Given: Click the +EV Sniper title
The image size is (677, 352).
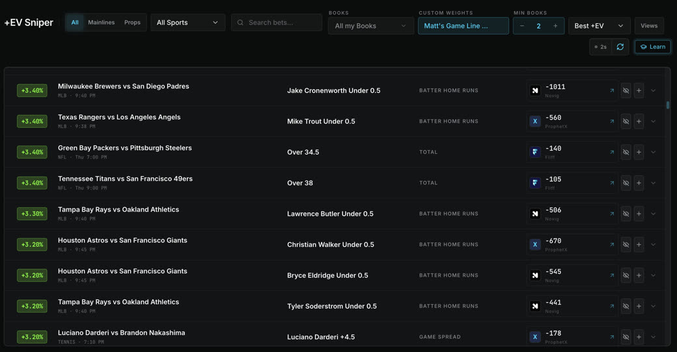Looking at the screenshot, I should [29, 22].
